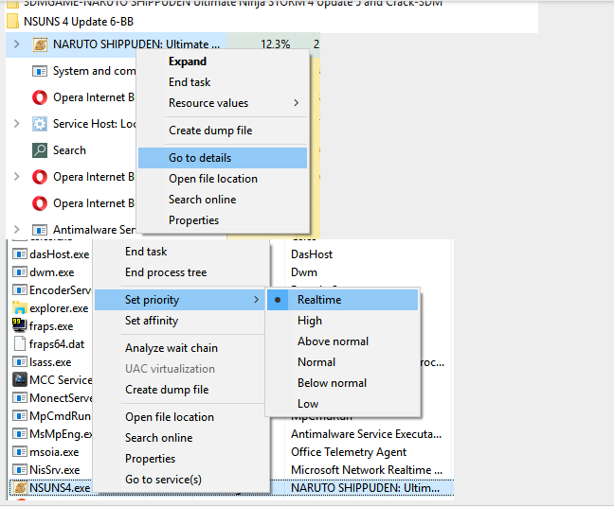Click the MonectServer process icon
This screenshot has width=614, height=507.
pyautogui.click(x=20, y=398)
